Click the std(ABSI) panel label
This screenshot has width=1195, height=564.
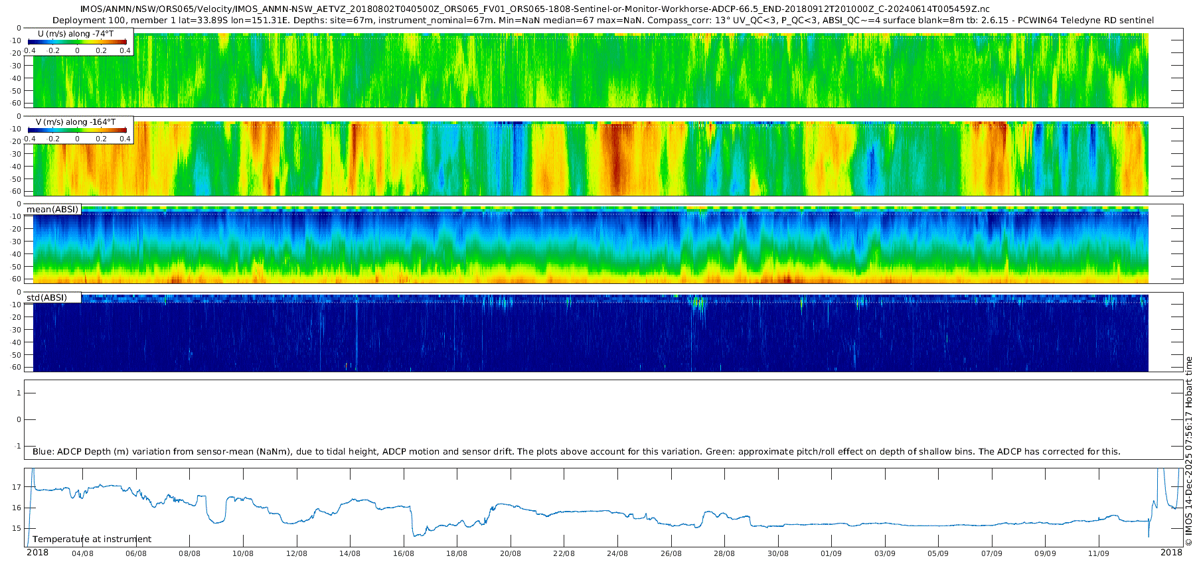(x=46, y=297)
